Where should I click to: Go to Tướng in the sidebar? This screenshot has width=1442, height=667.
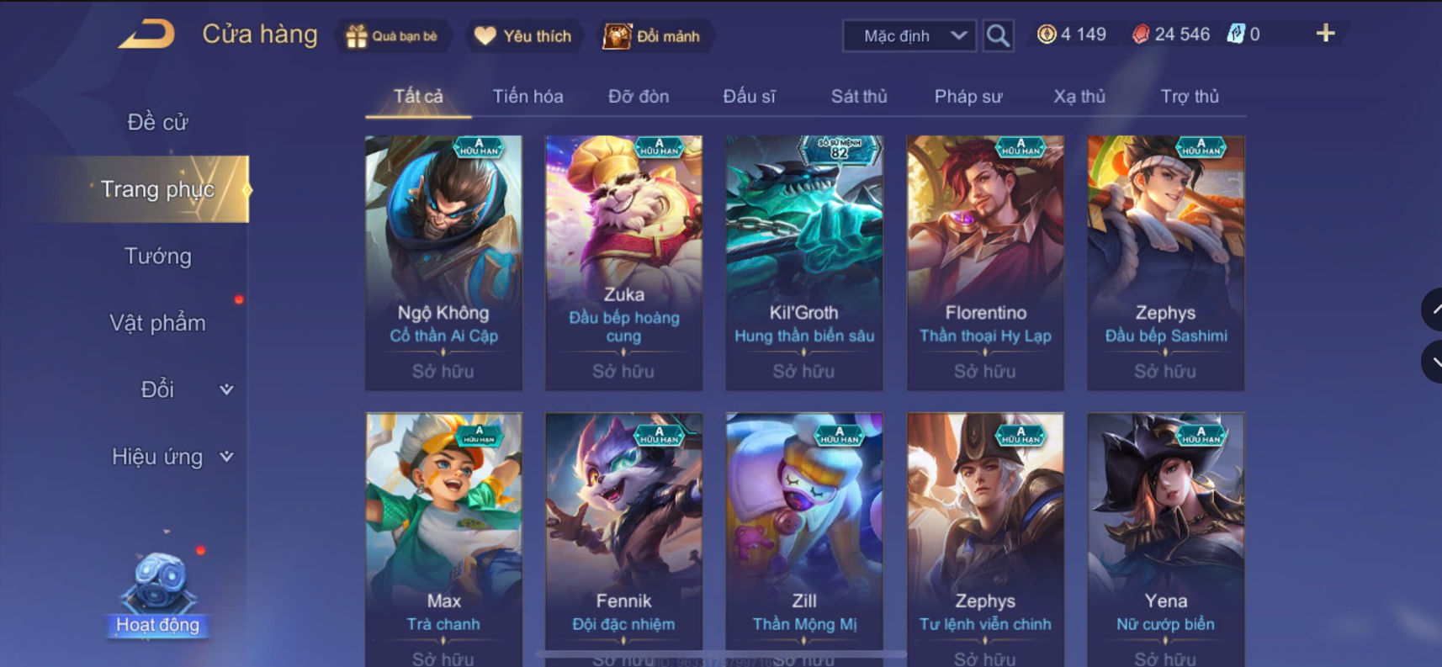click(x=158, y=256)
